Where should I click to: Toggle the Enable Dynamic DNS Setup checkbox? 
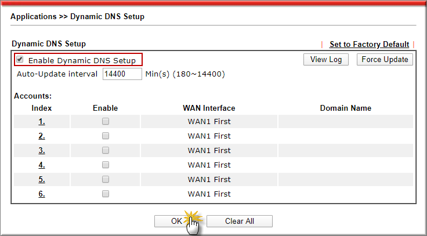20,60
